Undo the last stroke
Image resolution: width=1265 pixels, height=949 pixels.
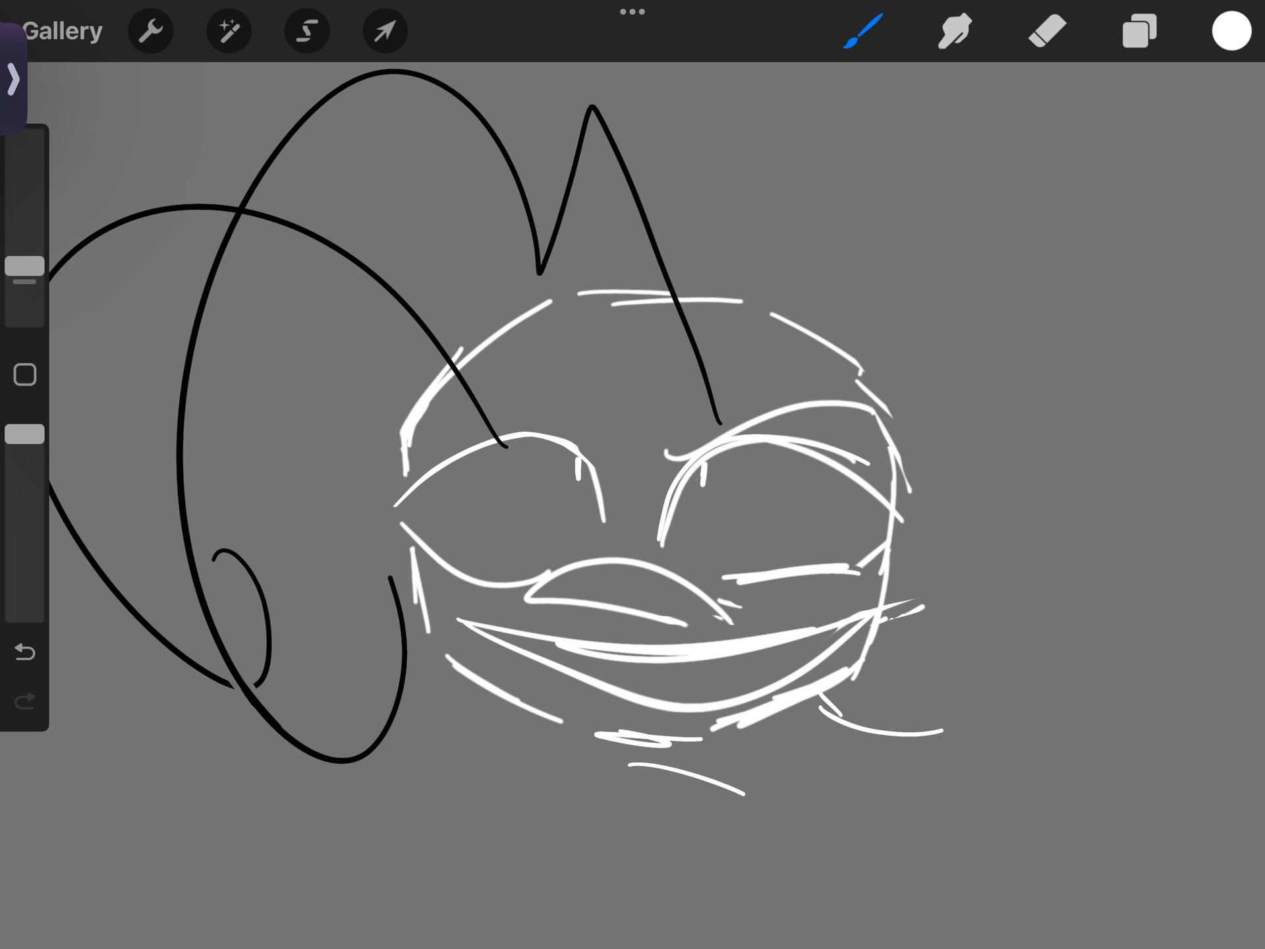point(25,652)
